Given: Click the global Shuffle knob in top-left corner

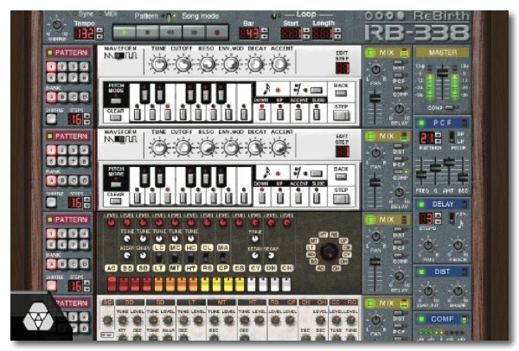Looking at the screenshot, I should (57, 25).
